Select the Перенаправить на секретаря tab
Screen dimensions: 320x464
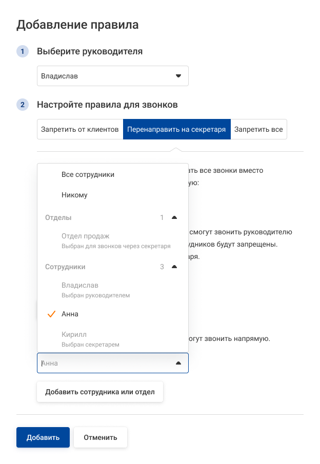tap(177, 130)
